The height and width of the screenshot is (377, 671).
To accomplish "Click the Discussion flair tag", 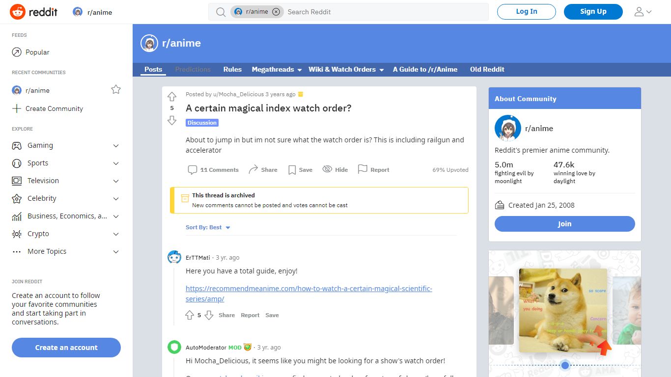I will [202, 123].
